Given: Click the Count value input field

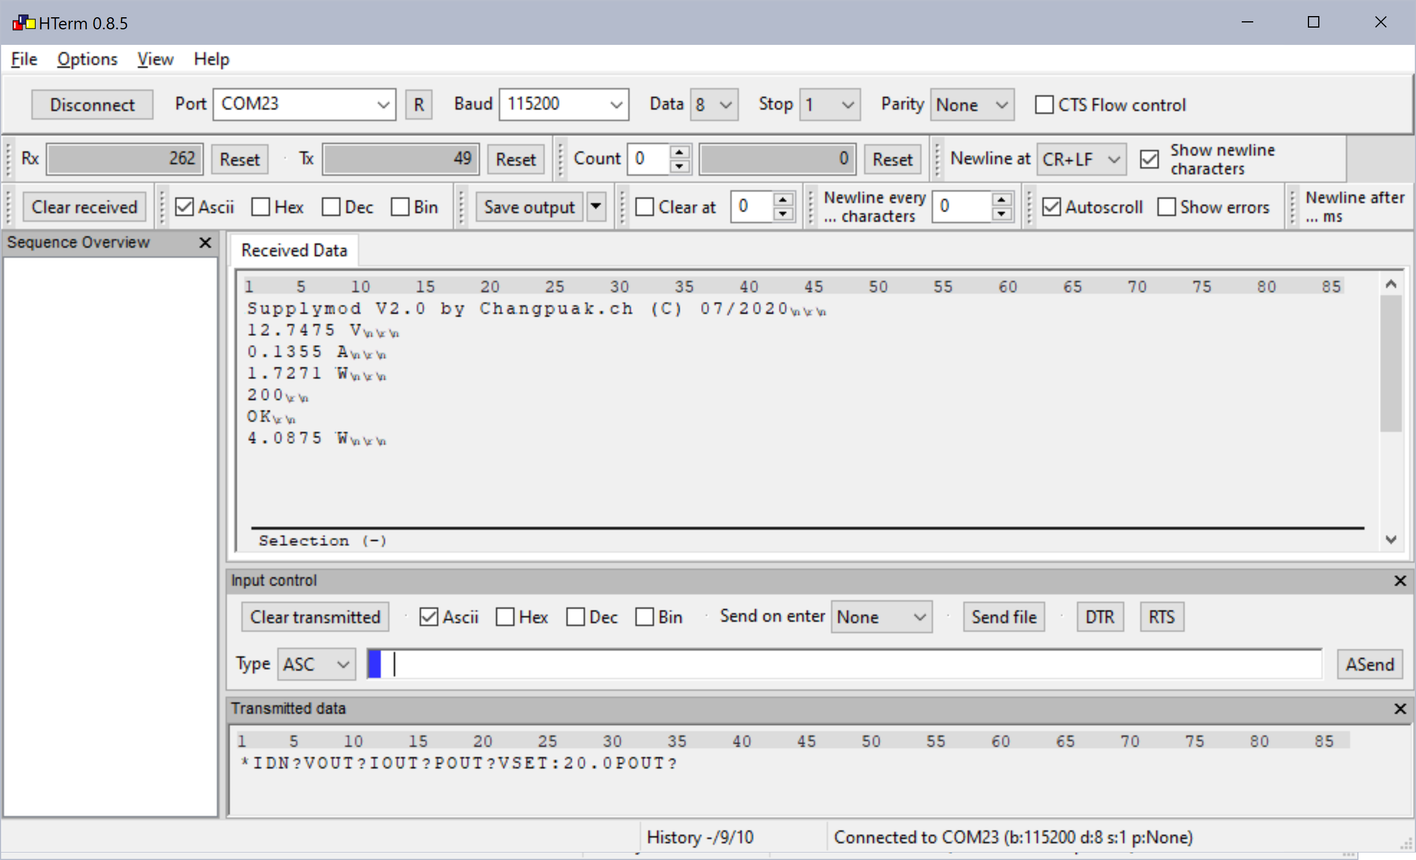Looking at the screenshot, I should (x=649, y=159).
